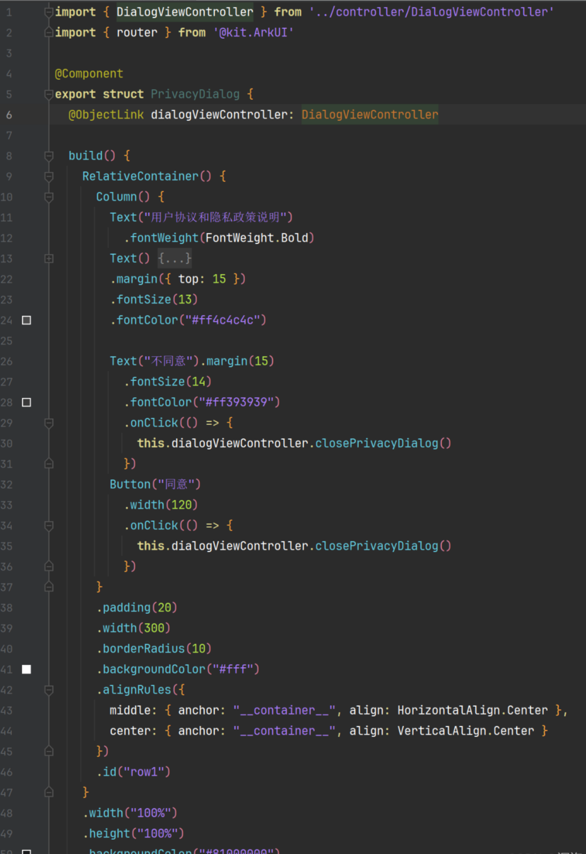The width and height of the screenshot is (586, 854).
Task: Click the .fontSize(14) call
Action: [168, 382]
